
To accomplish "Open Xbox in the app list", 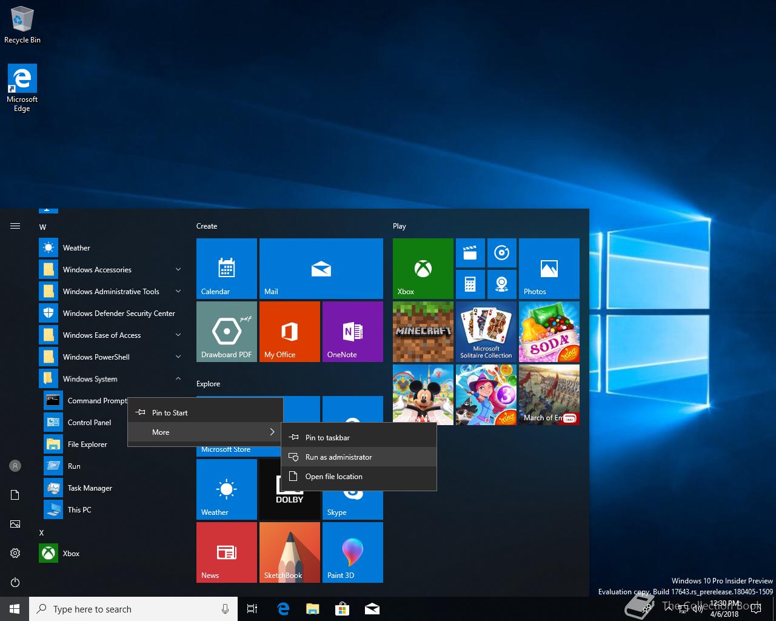I will point(112,554).
